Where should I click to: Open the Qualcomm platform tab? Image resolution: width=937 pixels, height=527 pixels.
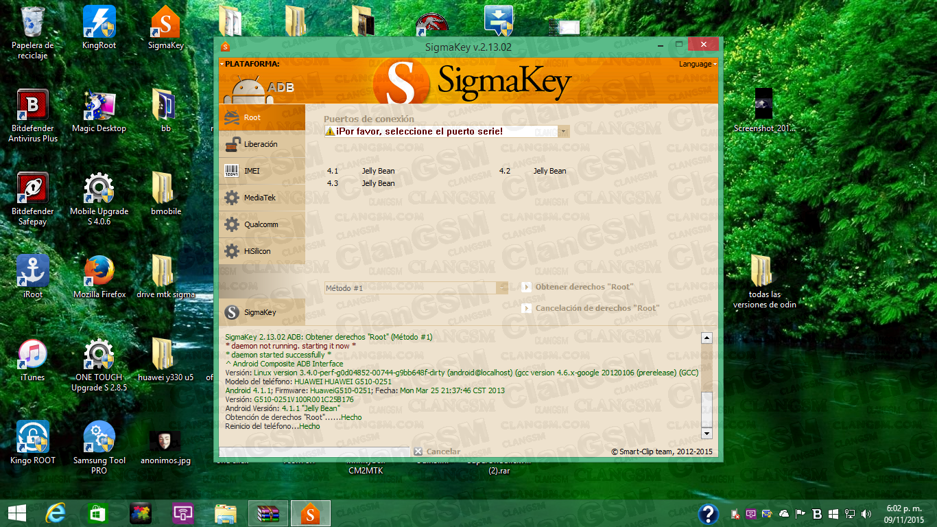[262, 224]
